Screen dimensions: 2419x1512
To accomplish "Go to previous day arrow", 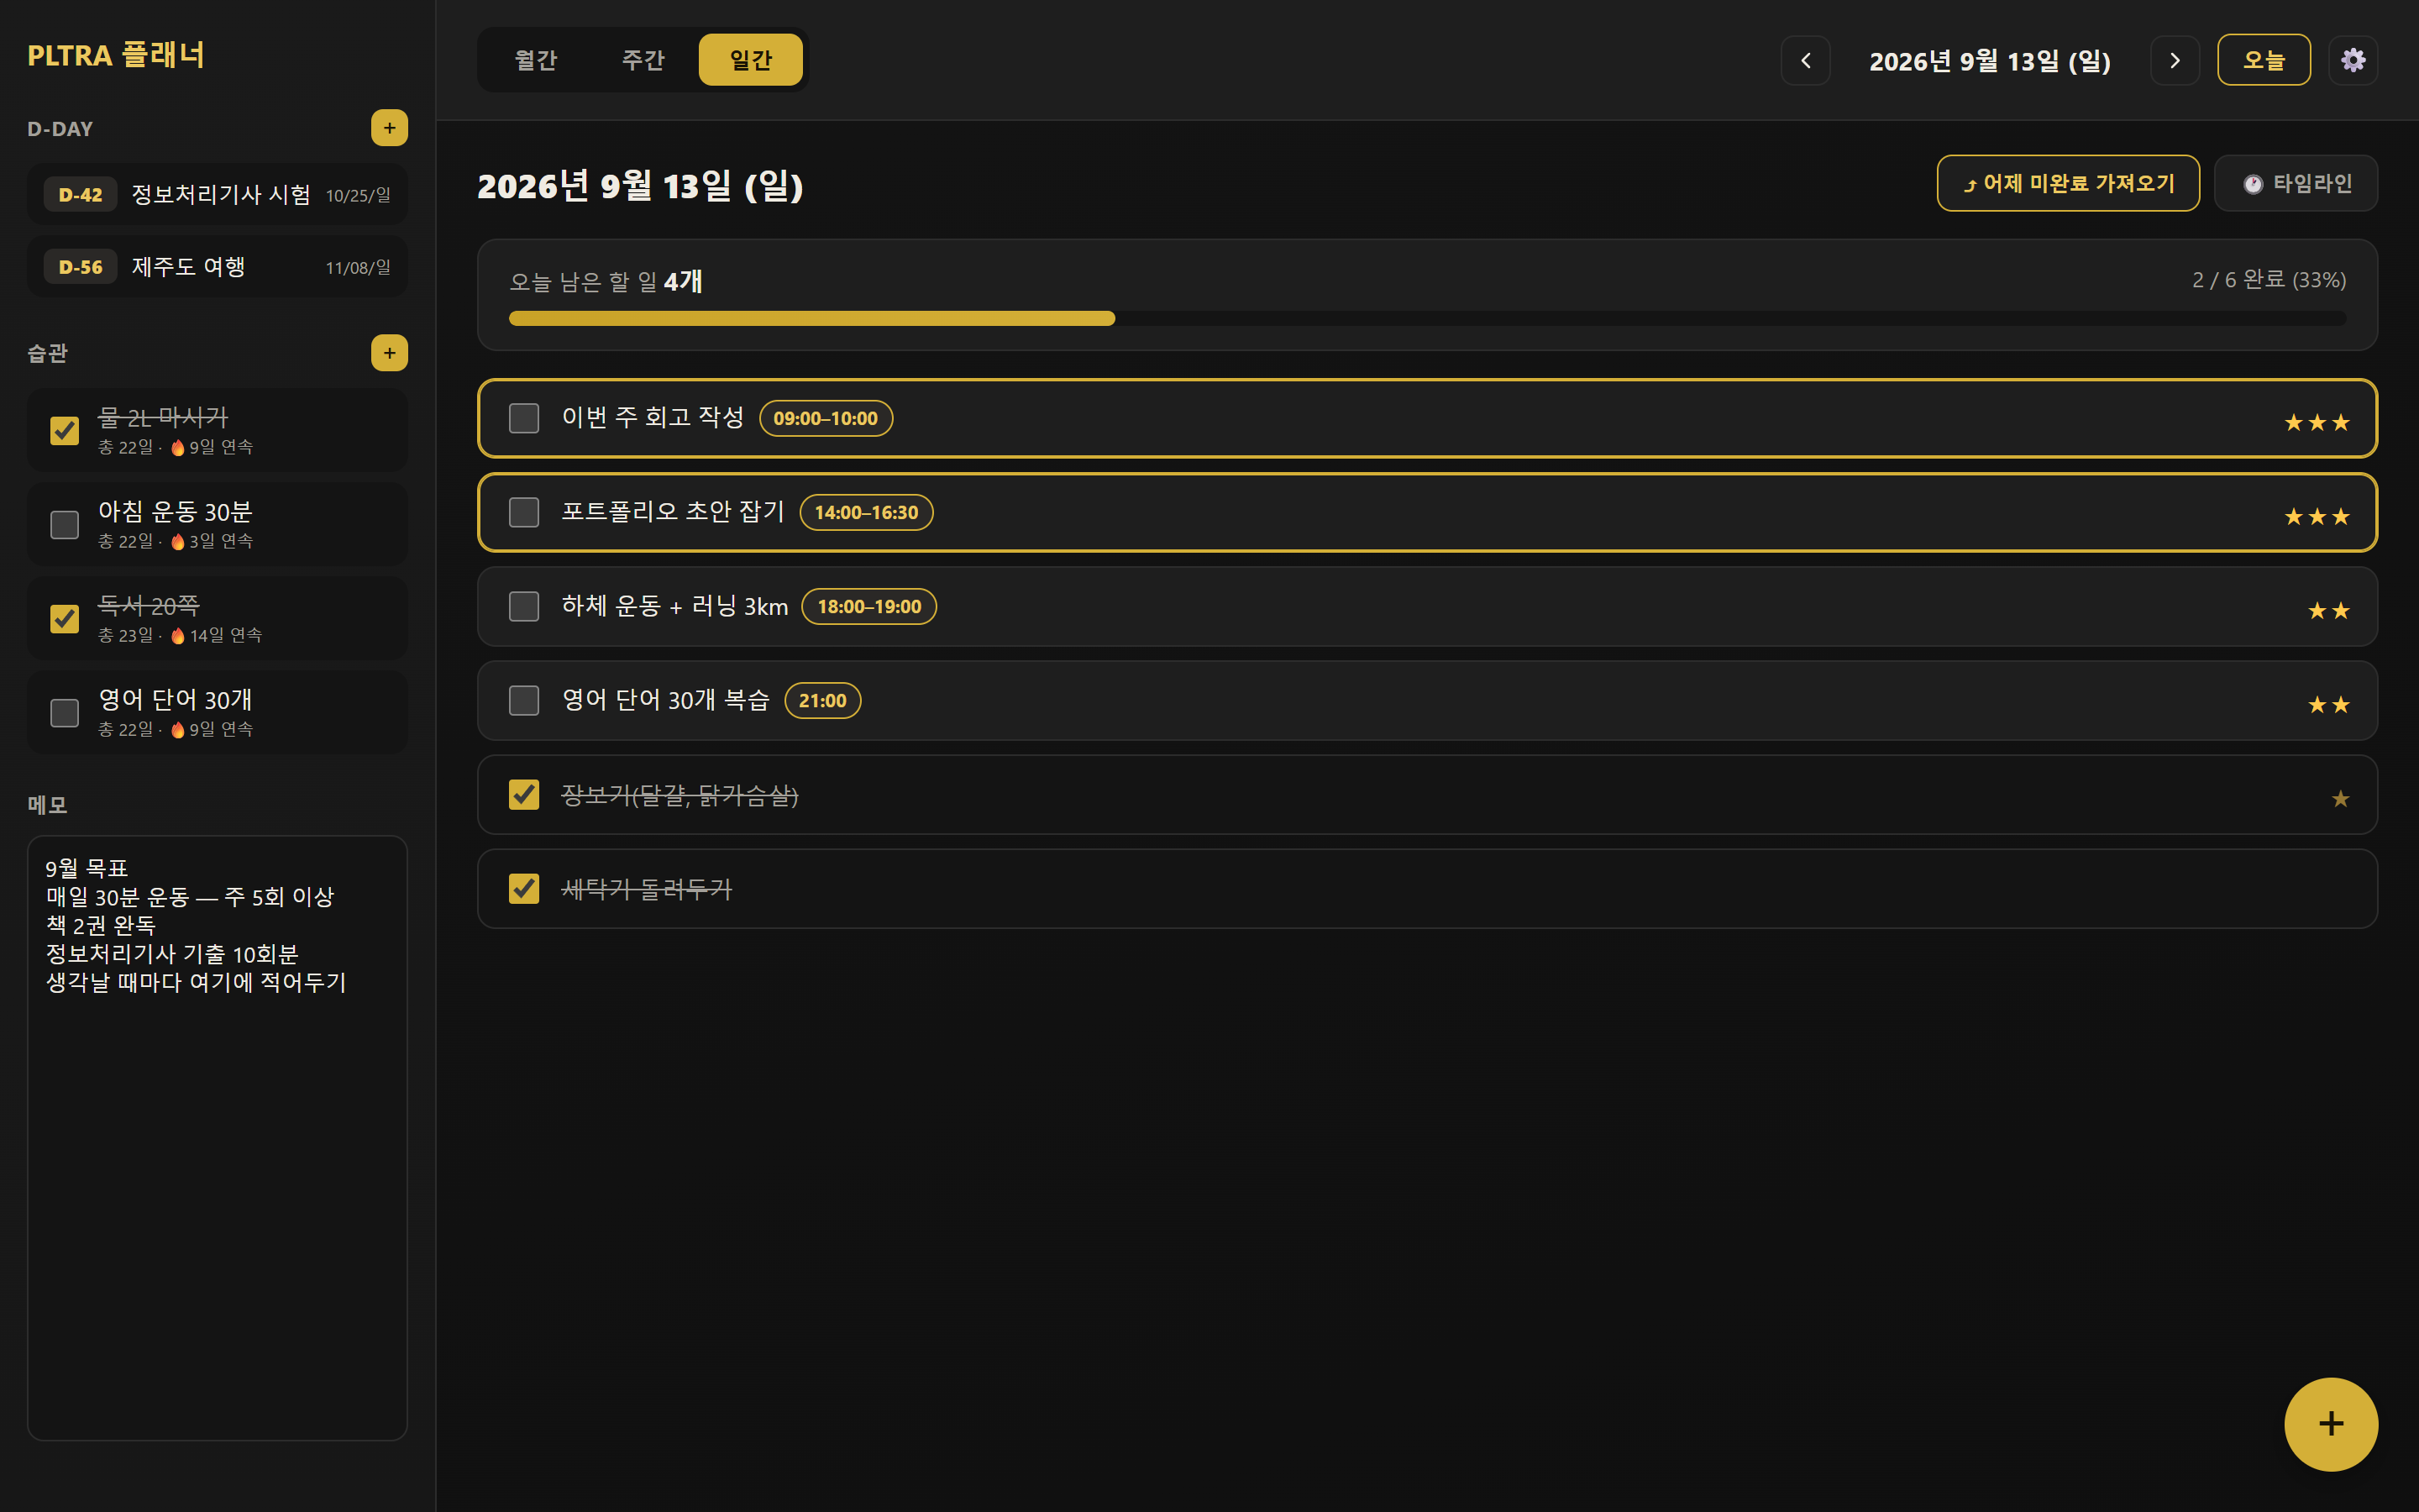I will click(1805, 60).
